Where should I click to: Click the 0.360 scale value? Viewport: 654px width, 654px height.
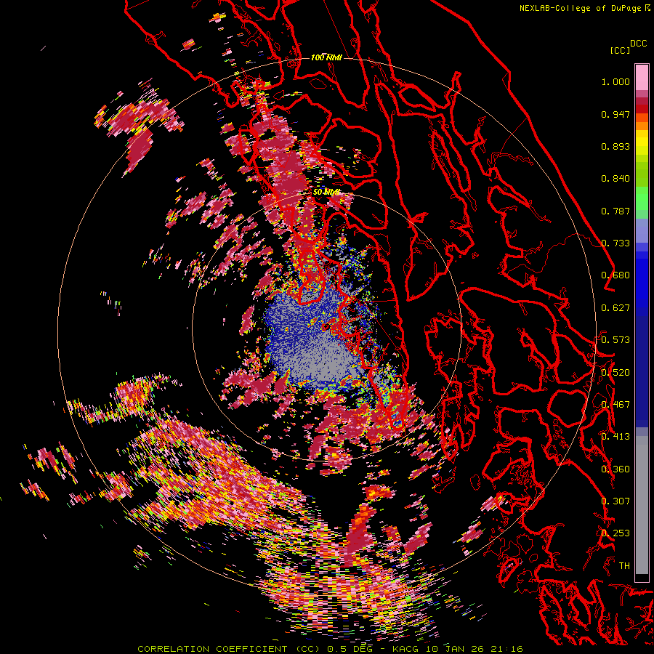tap(615, 469)
